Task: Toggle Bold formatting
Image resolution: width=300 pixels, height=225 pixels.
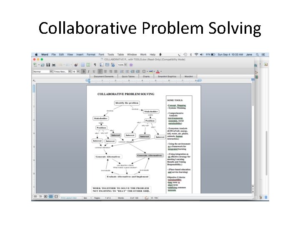Action: (x=84, y=72)
